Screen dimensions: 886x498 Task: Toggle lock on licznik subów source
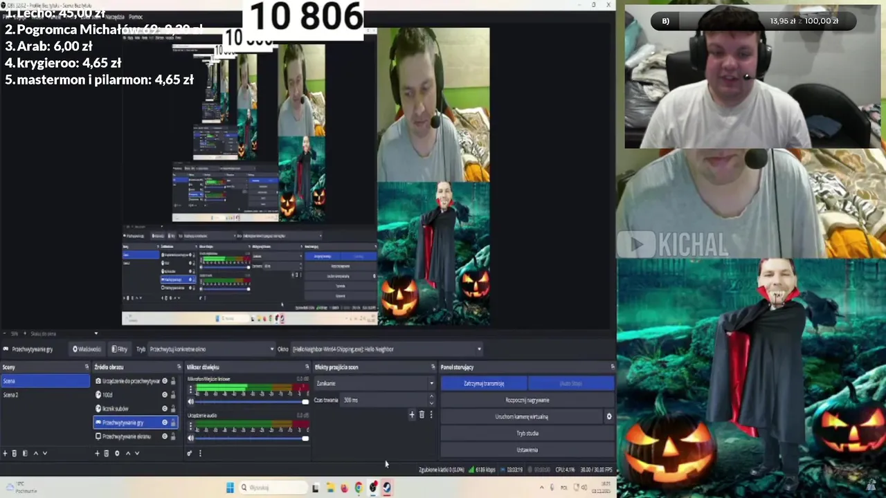(173, 409)
